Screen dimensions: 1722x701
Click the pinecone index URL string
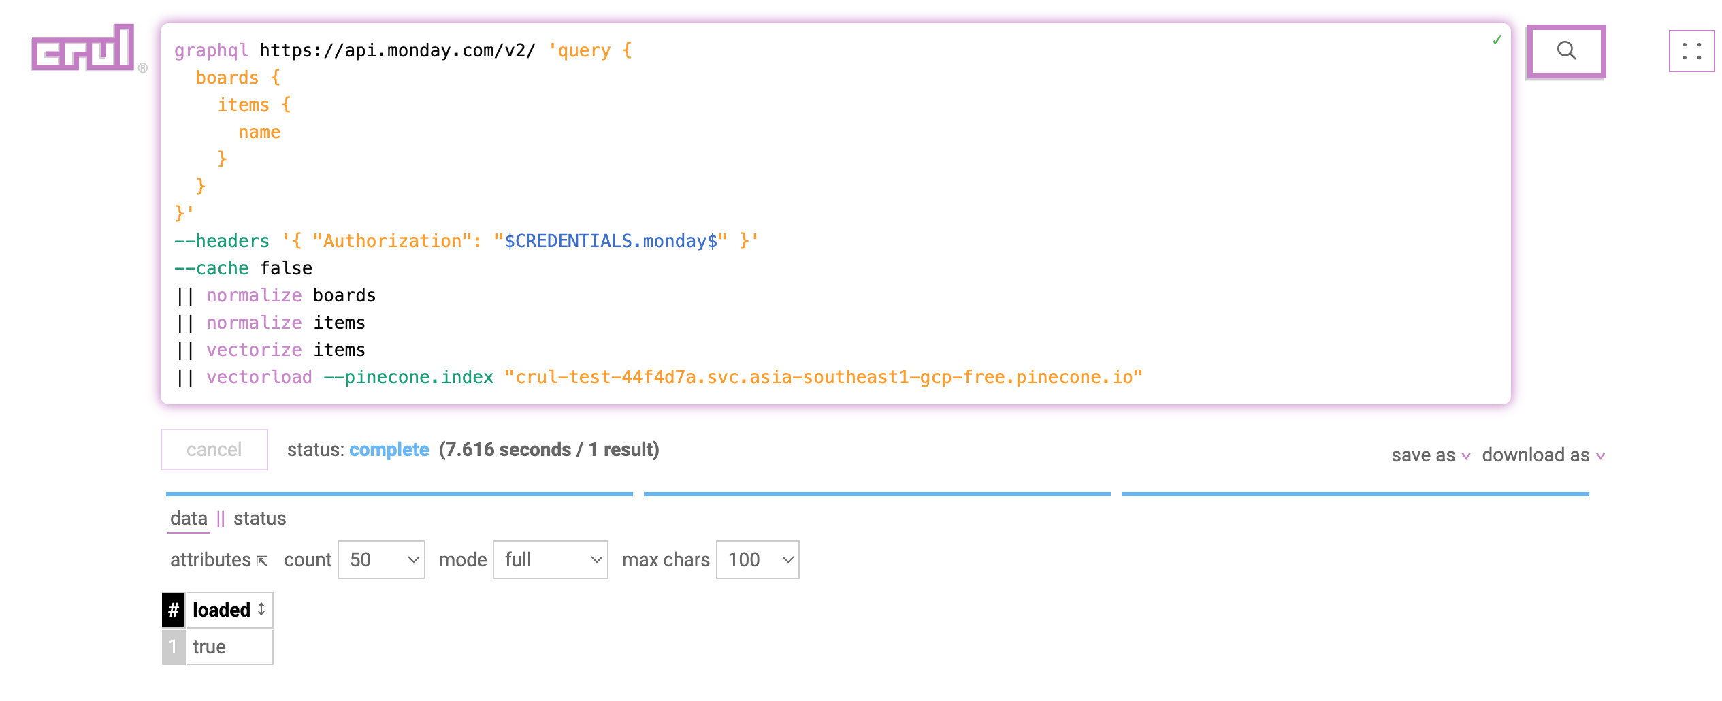[x=824, y=377]
